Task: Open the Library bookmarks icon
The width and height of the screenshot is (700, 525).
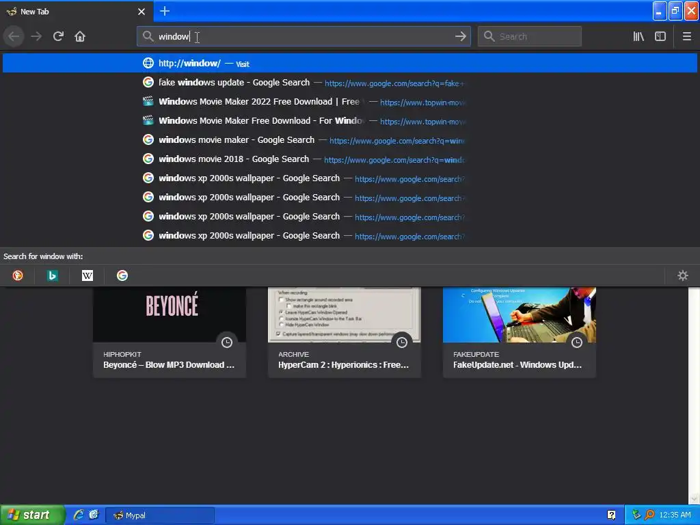Action: pyautogui.click(x=638, y=36)
